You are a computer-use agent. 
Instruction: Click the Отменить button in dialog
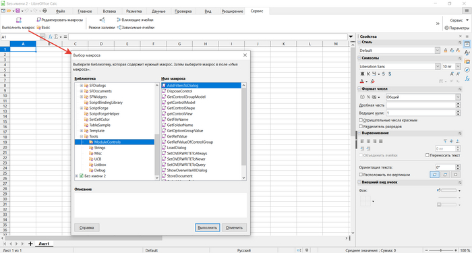(235, 228)
